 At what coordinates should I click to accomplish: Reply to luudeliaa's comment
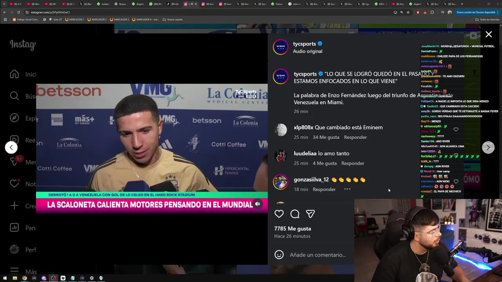click(353, 163)
